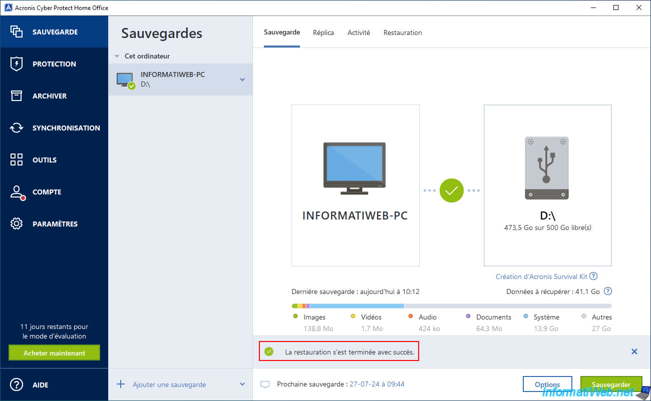This screenshot has width=651, height=401.
Task: Click the Système segment of data bar
Action: pos(357,305)
